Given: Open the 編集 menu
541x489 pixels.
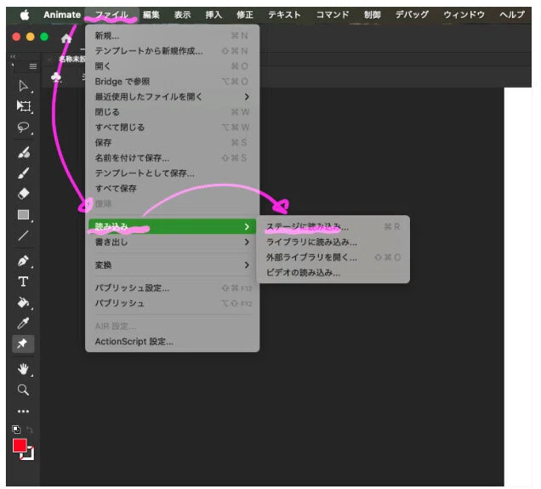Looking at the screenshot, I should 151,14.
